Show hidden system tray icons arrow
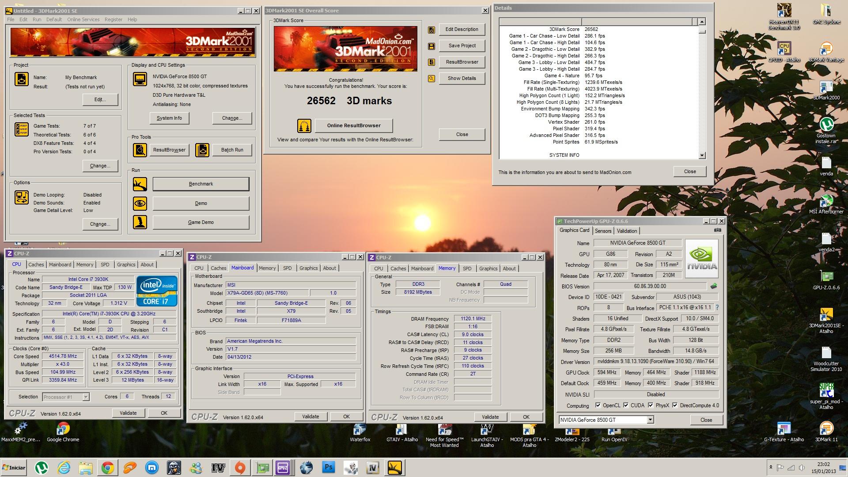This screenshot has height=477, width=848. [x=771, y=467]
